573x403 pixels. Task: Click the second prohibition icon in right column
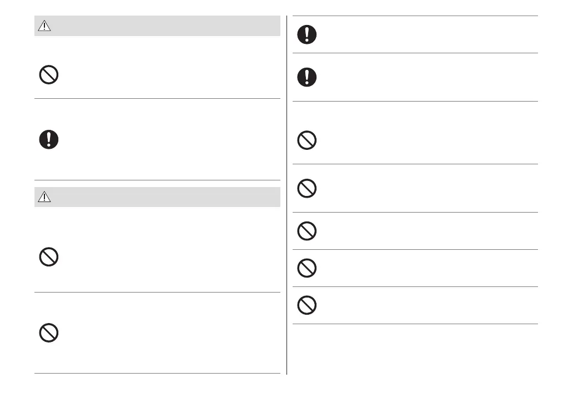[x=307, y=189]
